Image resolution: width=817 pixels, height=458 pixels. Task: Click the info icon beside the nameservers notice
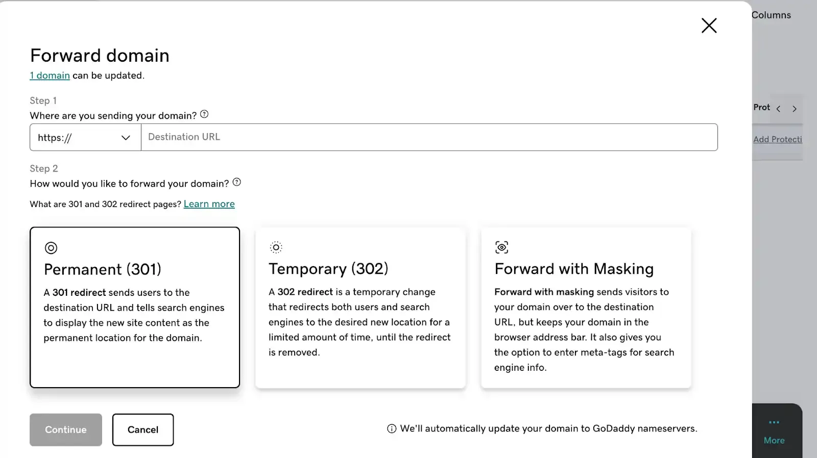pos(391,428)
